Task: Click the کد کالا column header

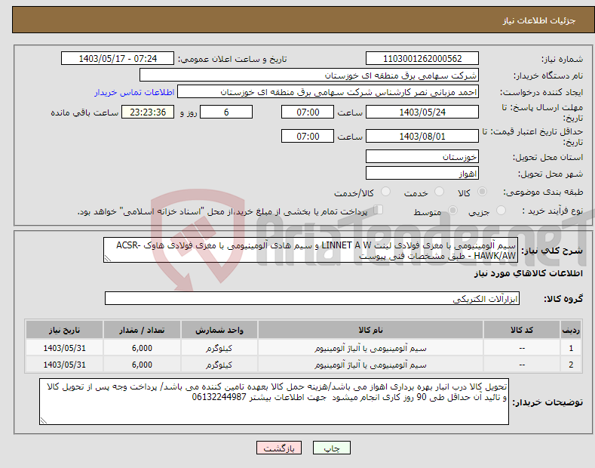Action: point(522,330)
